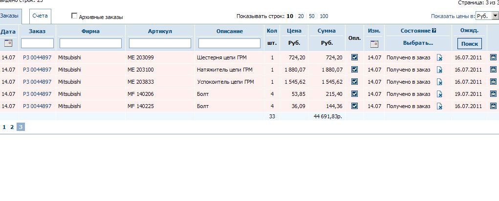Show 50 rows per page
The image size is (499, 201).
tap(312, 16)
